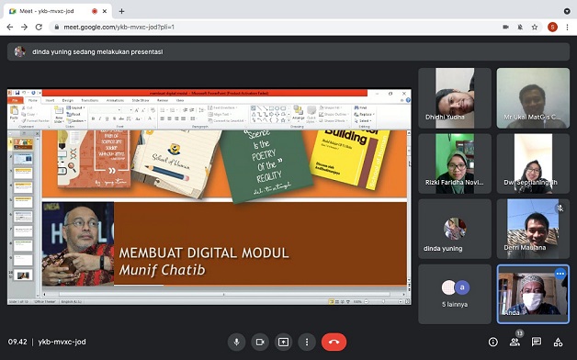Image resolution: width=577 pixels, height=360 pixels.
Task: Open the chat panel icon
Action: pyautogui.click(x=537, y=342)
